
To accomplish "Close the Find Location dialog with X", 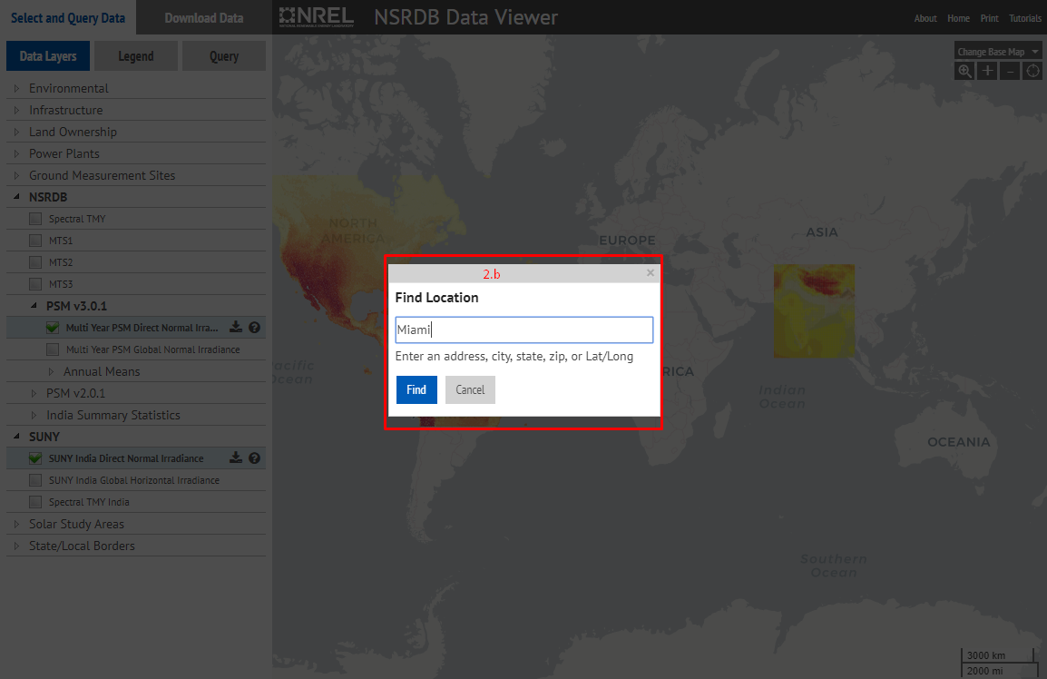I will [x=651, y=272].
